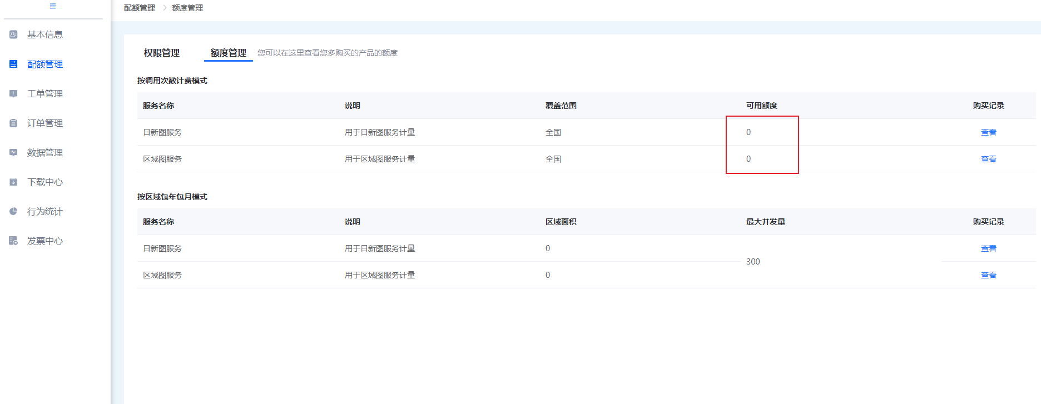Click the 订单管理 sidebar icon
1041x404 pixels.
coord(13,123)
